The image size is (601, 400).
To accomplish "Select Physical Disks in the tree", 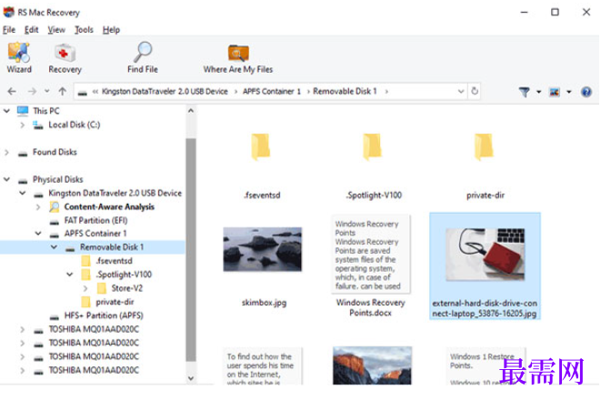I will click(57, 179).
